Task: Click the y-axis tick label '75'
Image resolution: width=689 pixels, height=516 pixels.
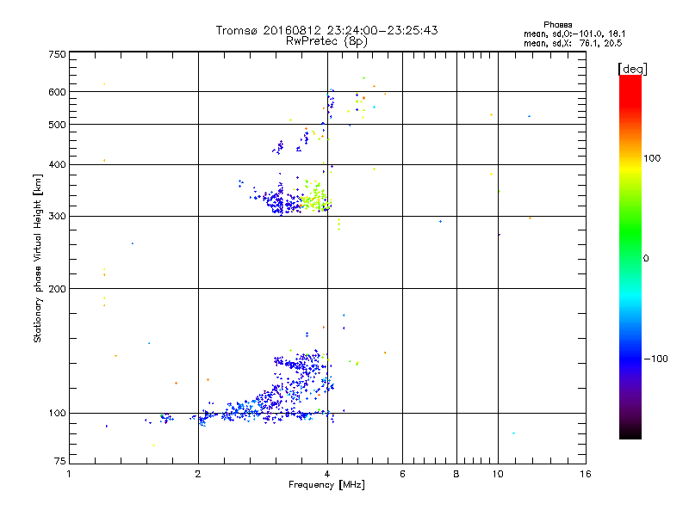Action: [x=60, y=461]
